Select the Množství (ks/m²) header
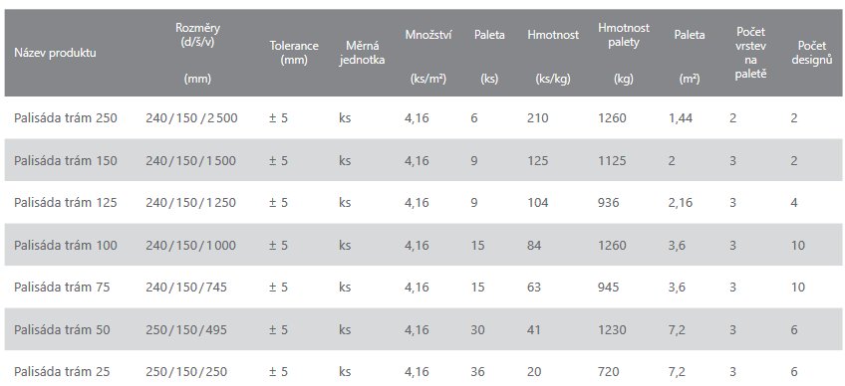The width and height of the screenshot is (845, 386). (428, 57)
